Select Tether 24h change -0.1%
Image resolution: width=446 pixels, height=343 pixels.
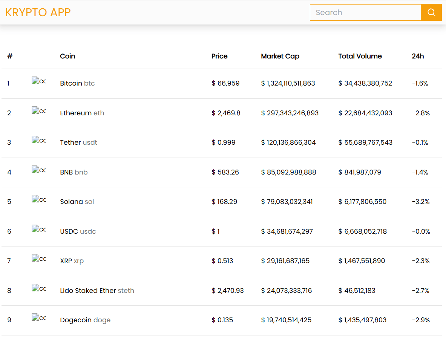(420, 142)
